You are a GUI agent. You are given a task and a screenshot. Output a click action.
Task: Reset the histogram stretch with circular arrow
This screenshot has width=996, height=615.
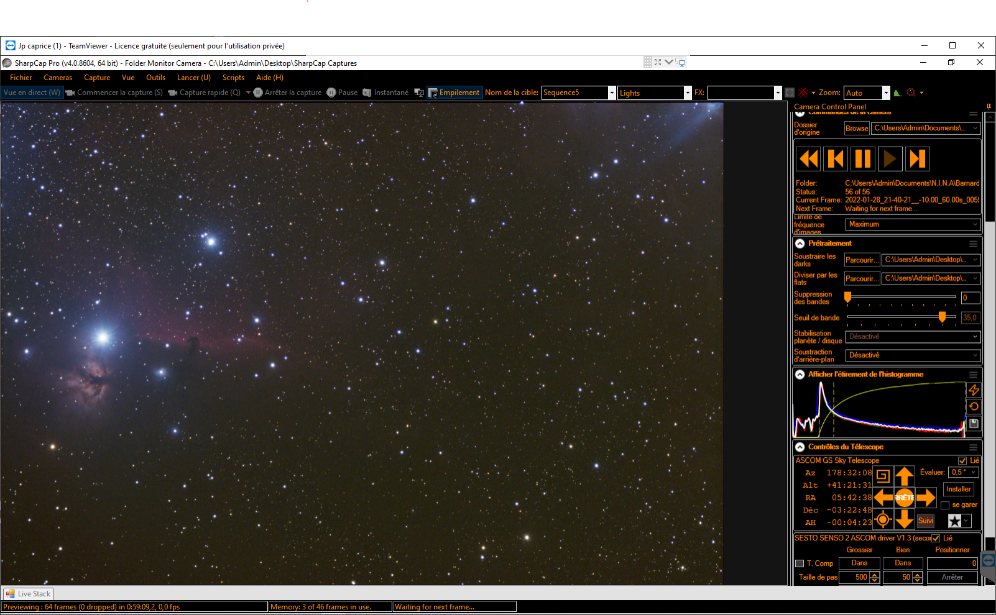974,406
